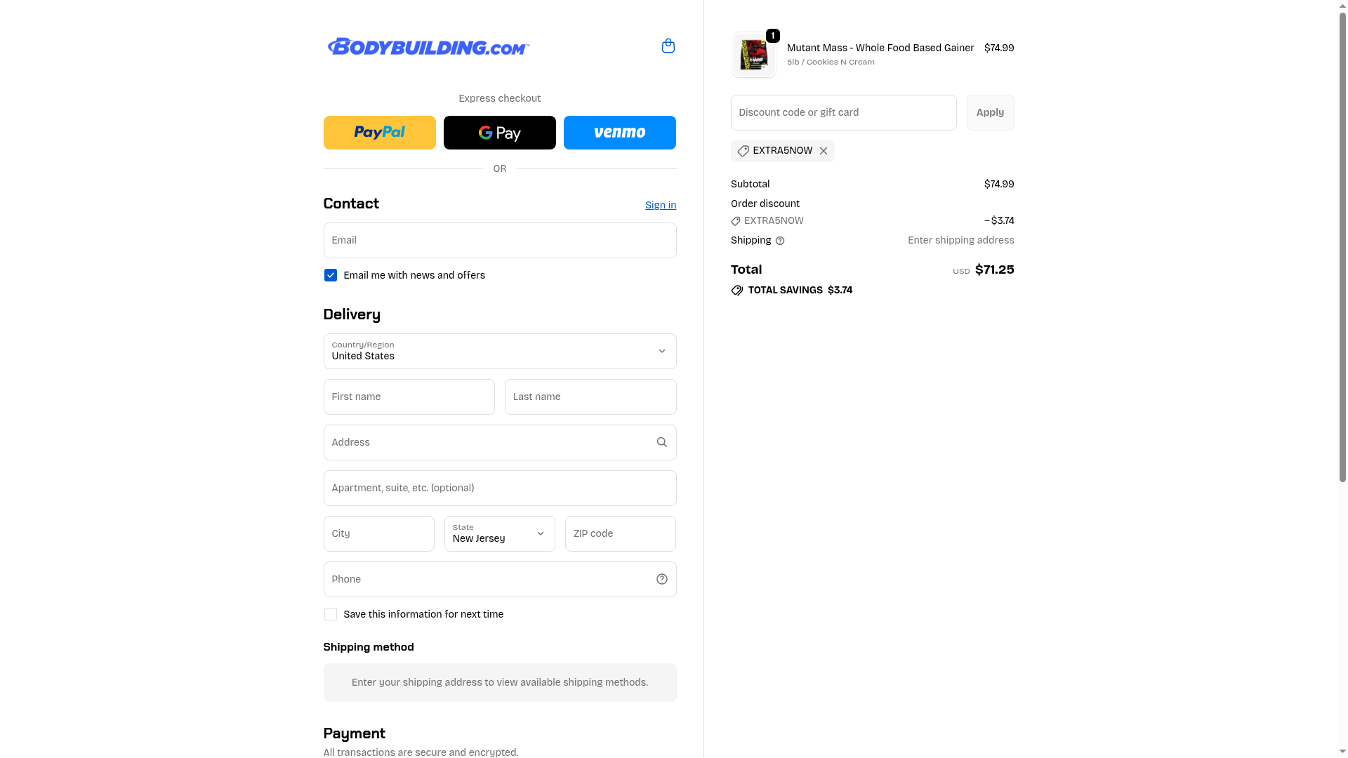Remove the EXTRA5NOW discount code tag
The width and height of the screenshot is (1348, 758).
point(824,151)
